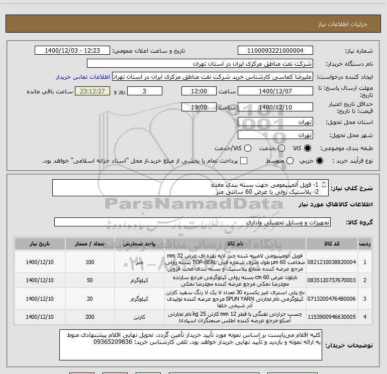The height and width of the screenshot is (374, 387).
Task: Click the aluminum foil TOP-SEAL item description
Action: [x=235, y=262]
